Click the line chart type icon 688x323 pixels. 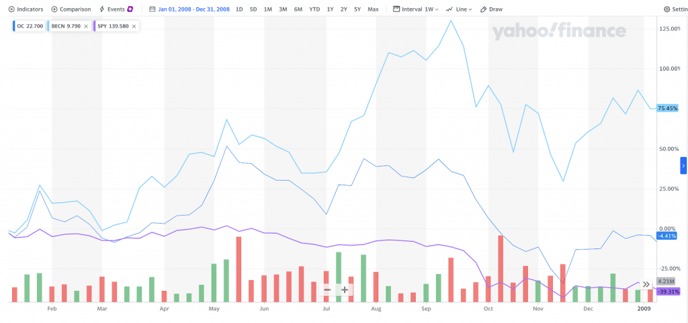[449, 9]
